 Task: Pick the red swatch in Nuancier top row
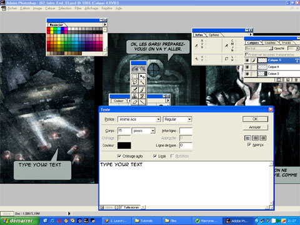coord(48,29)
